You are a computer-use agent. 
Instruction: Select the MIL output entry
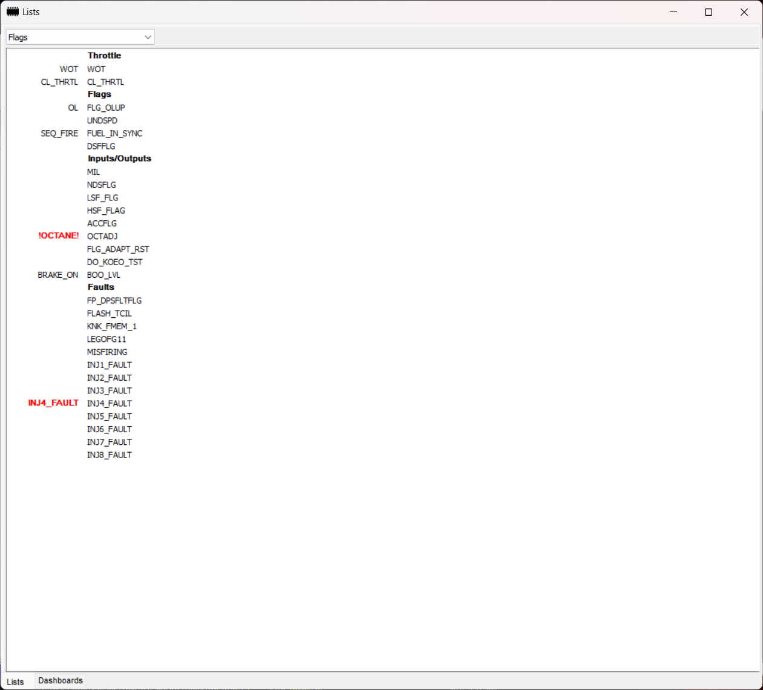pyautogui.click(x=94, y=172)
